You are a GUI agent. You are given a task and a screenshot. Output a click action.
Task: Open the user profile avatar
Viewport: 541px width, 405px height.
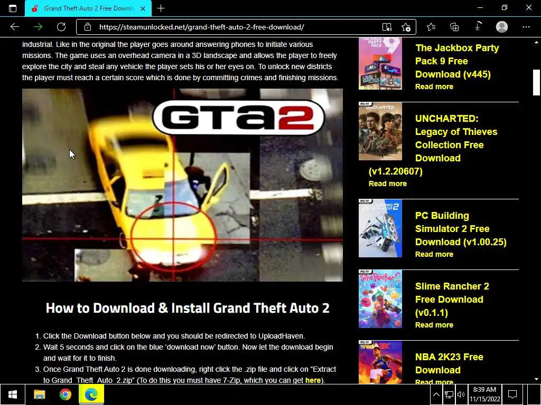tap(502, 27)
